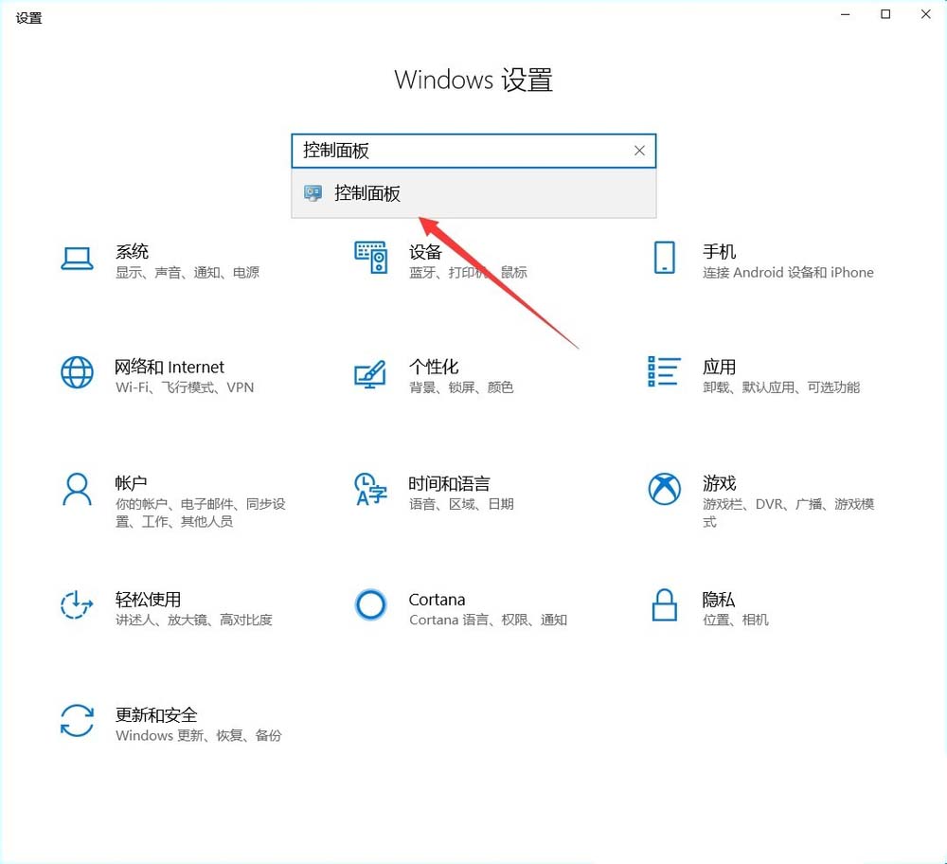Click the 时间和语言 clock icon

[x=370, y=489]
